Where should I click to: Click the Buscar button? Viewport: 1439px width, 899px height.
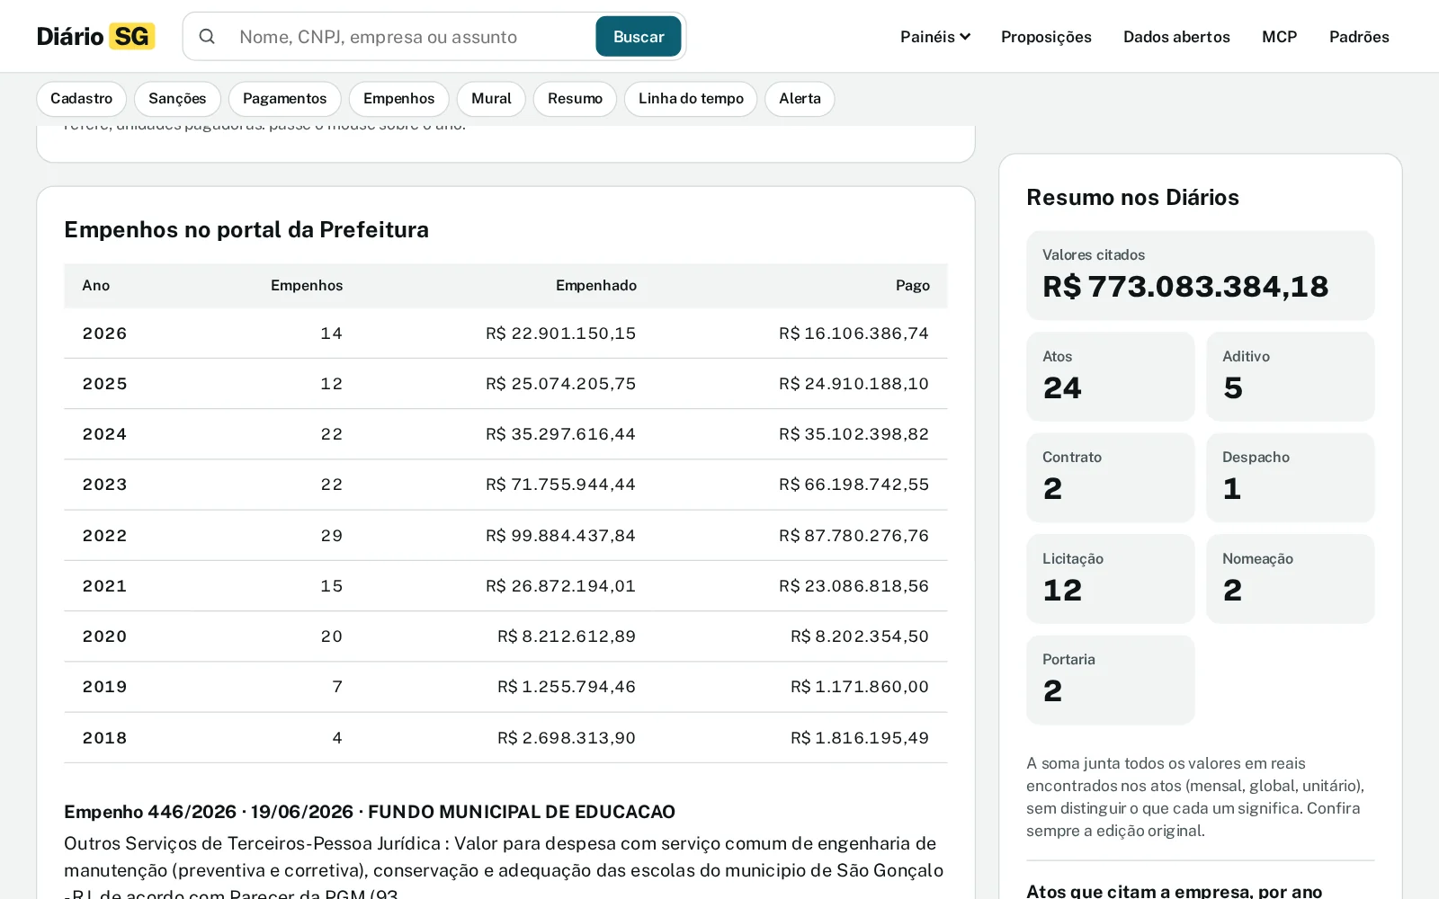tap(639, 37)
